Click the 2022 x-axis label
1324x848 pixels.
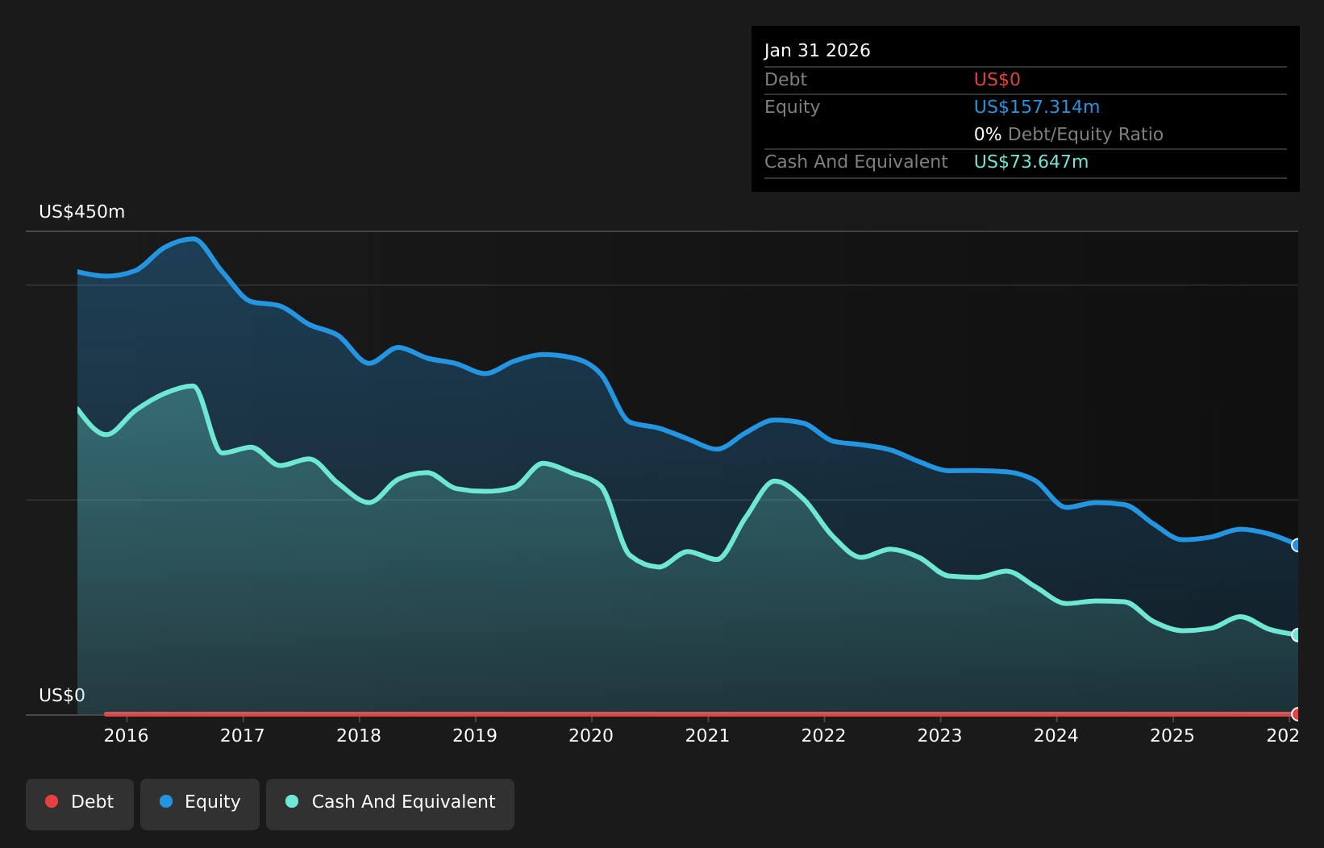[823, 736]
